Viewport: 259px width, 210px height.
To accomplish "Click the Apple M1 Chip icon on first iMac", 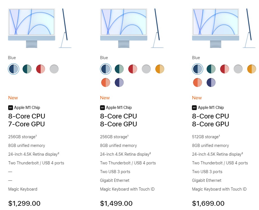I will coord(10,108).
